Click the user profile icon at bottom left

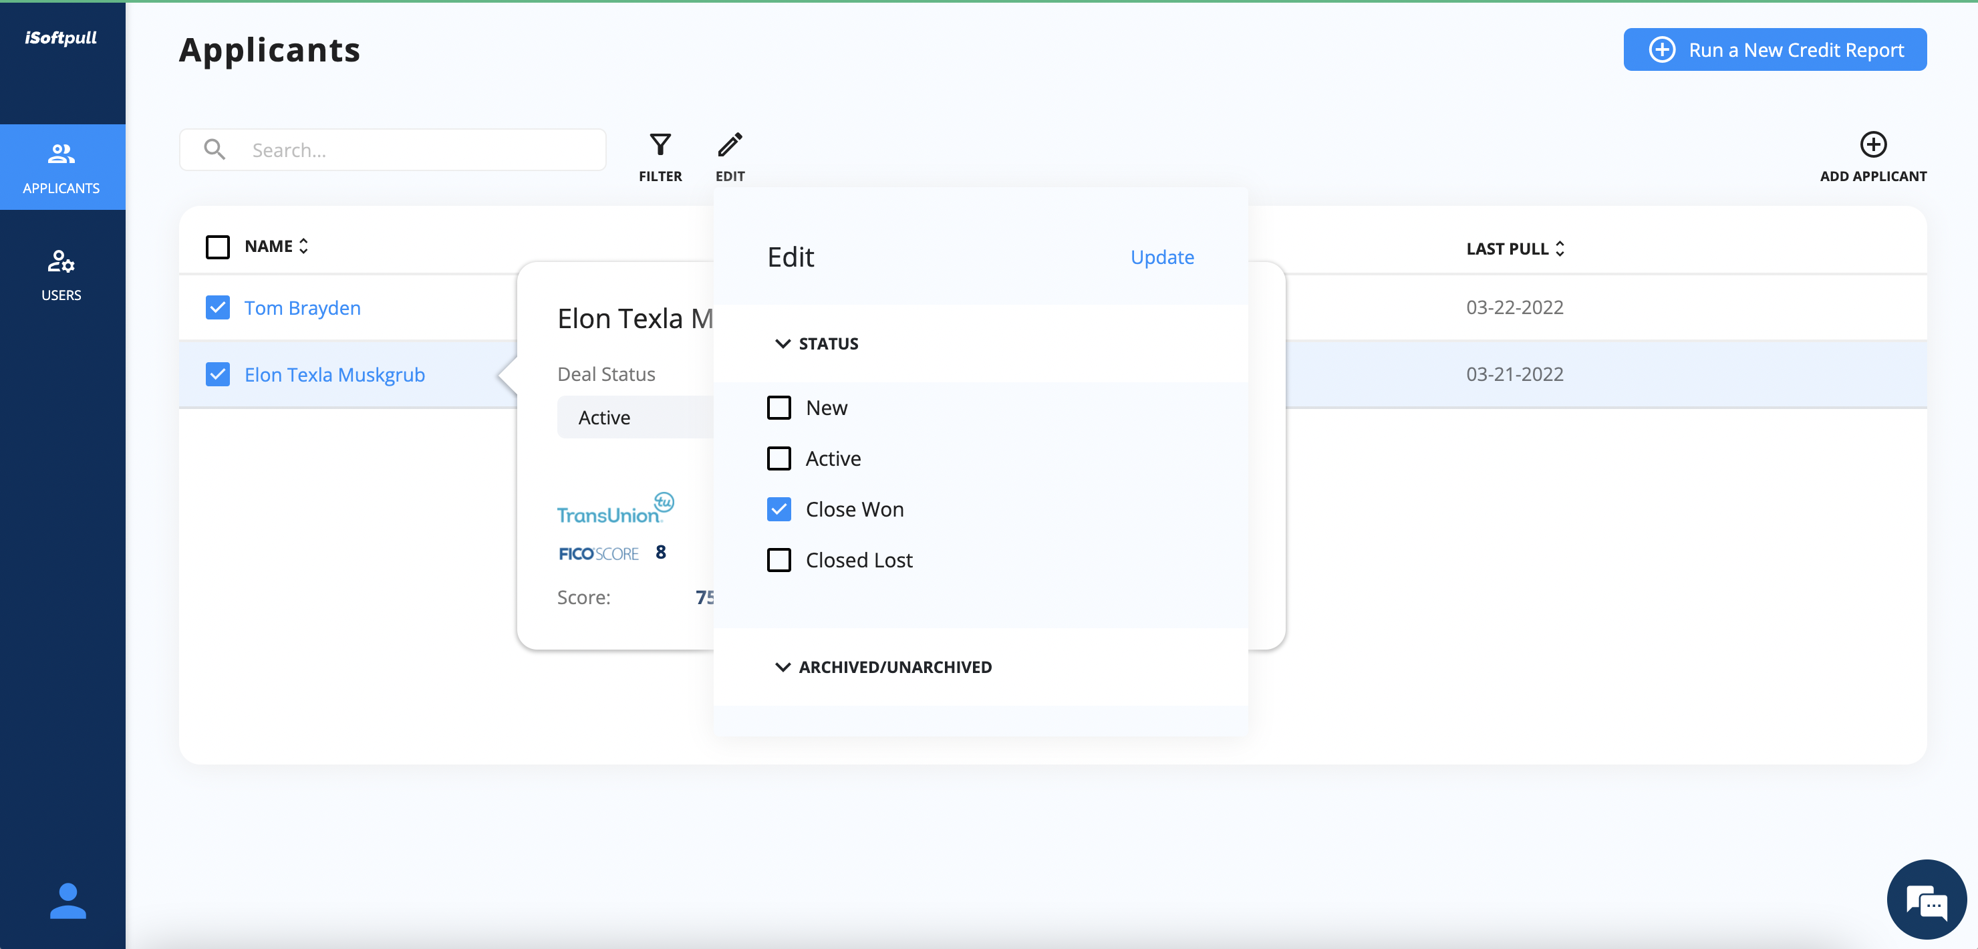tap(67, 902)
